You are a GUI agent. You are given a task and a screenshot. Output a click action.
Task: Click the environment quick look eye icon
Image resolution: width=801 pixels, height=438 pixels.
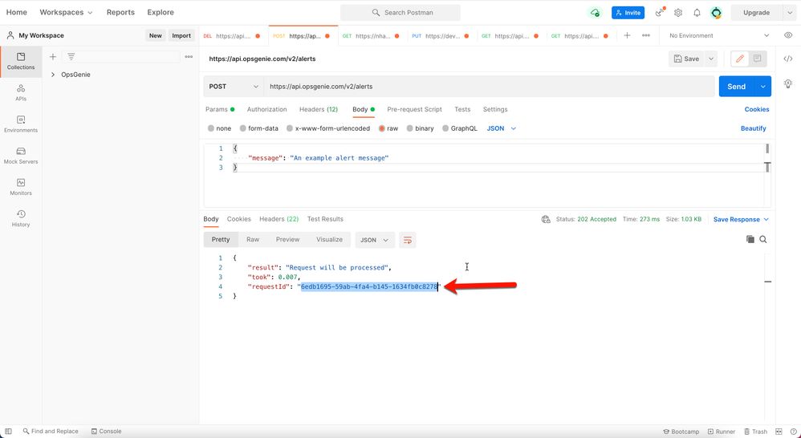[788, 36]
